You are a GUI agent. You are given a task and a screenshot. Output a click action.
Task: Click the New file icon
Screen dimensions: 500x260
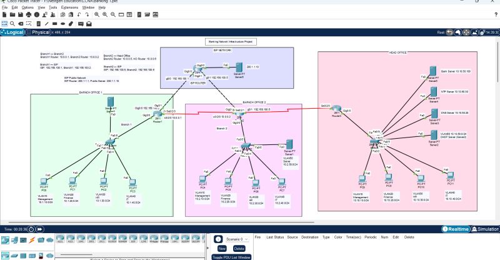[4, 14]
